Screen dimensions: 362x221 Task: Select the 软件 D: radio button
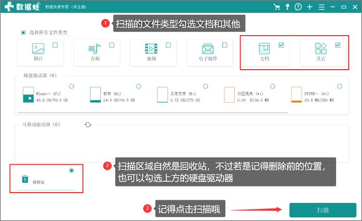[x=139, y=86]
